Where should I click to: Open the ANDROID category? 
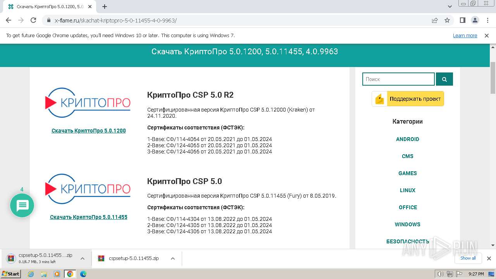408,139
